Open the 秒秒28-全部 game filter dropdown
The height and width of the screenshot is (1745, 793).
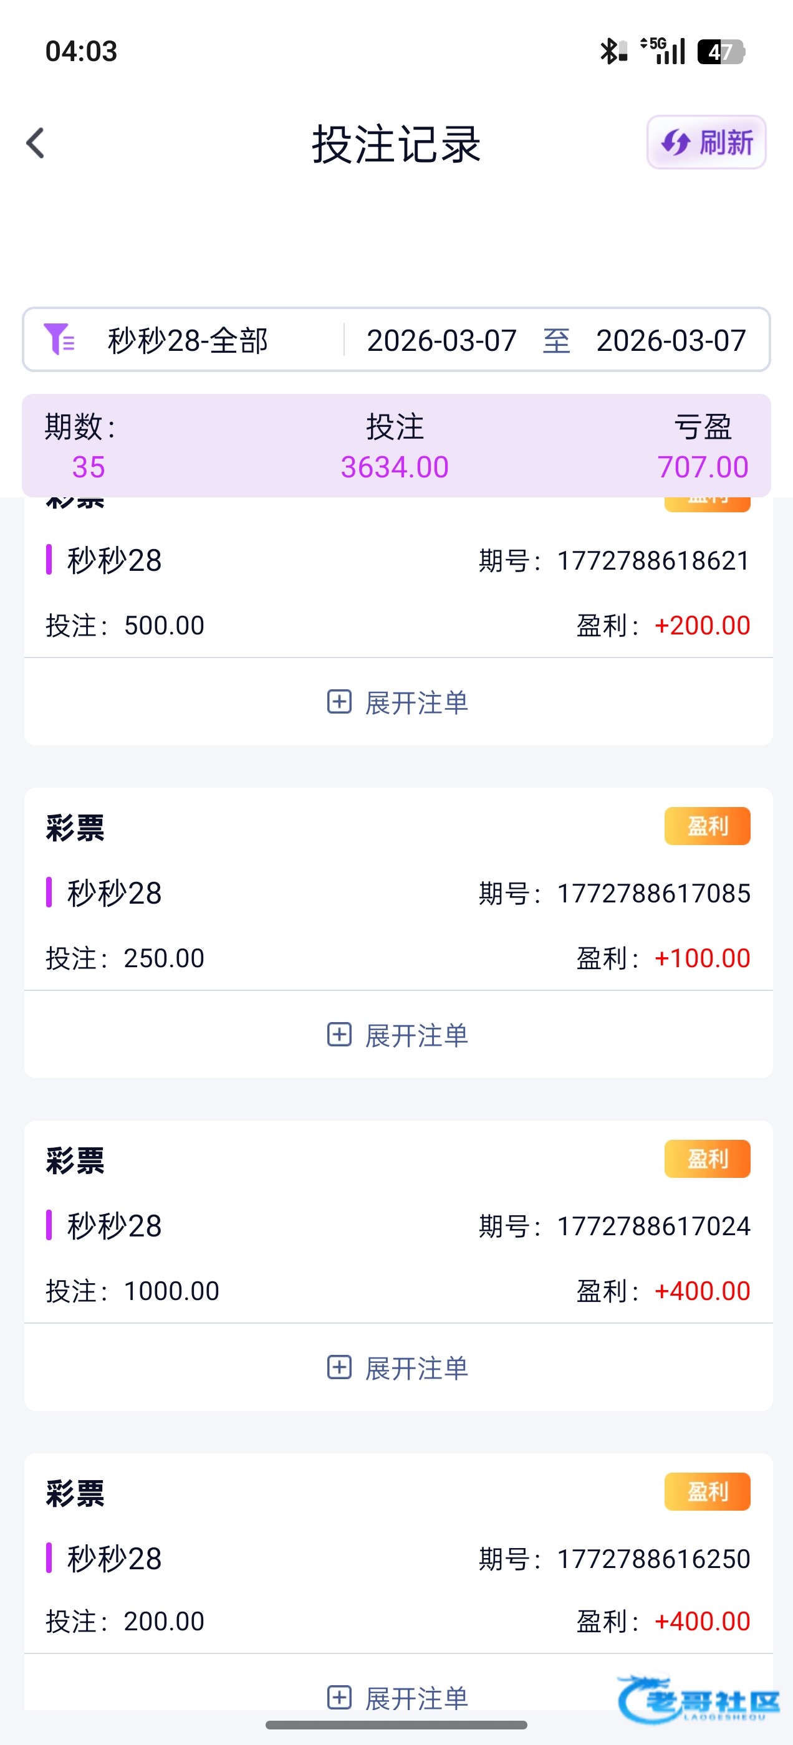coord(188,340)
